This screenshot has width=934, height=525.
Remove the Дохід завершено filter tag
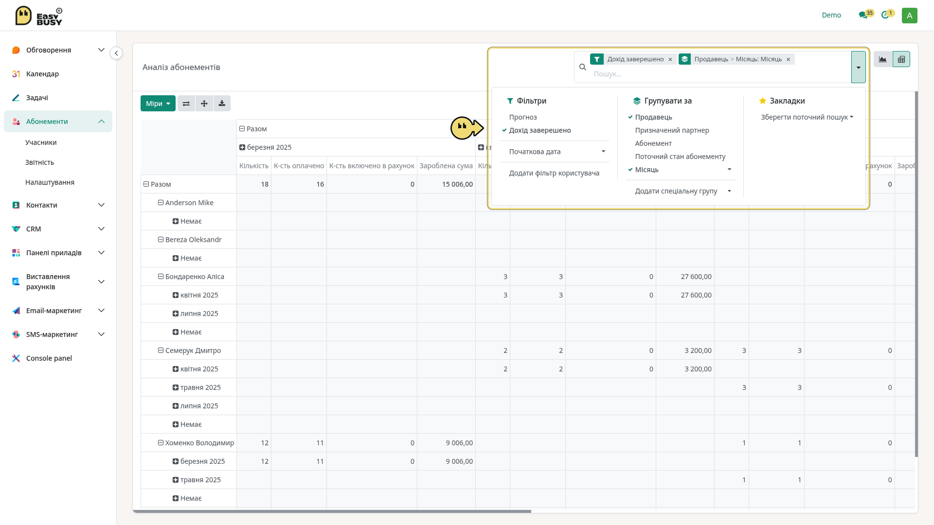tap(670, 59)
